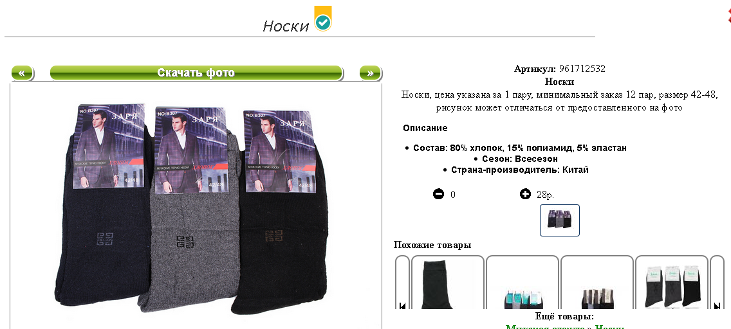
Task: Decrease quantity with the minus icon
Action: [439, 193]
